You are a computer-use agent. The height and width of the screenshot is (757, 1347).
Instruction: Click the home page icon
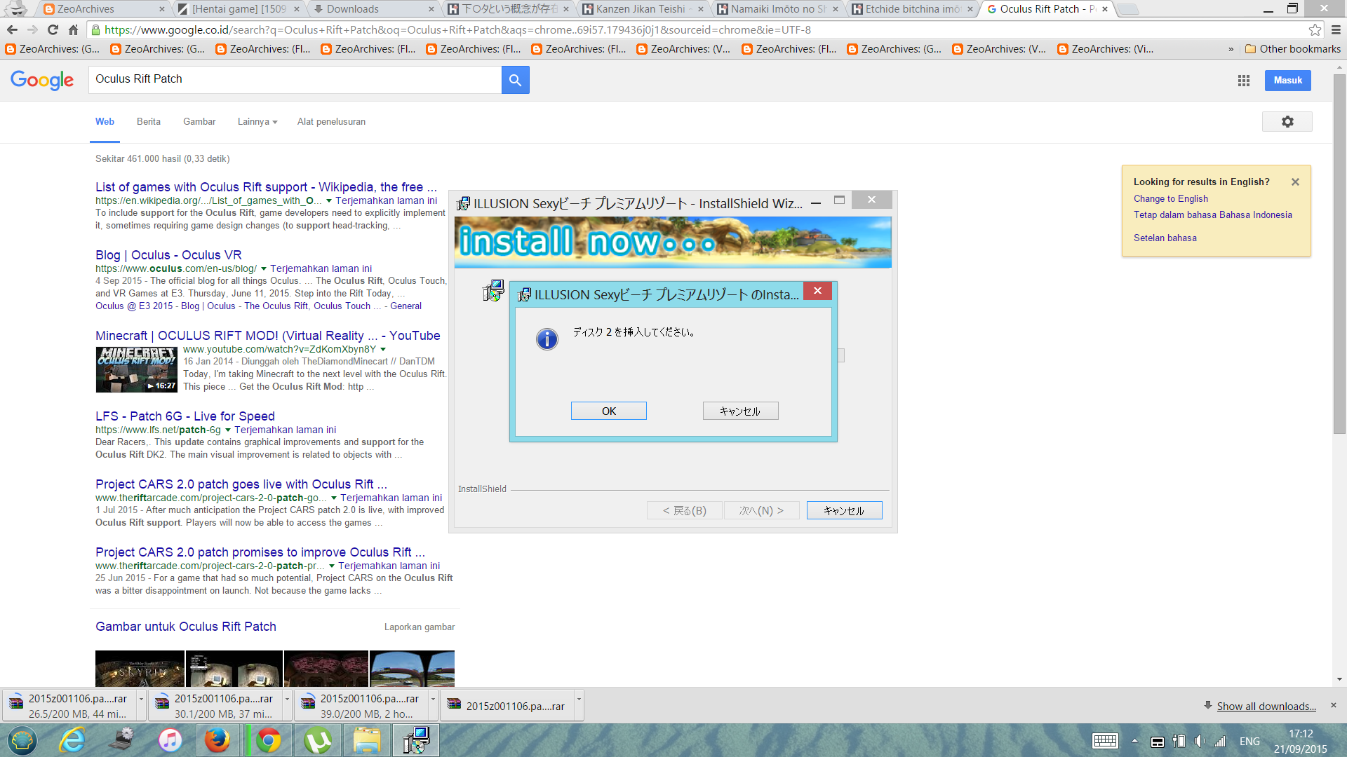[73, 29]
